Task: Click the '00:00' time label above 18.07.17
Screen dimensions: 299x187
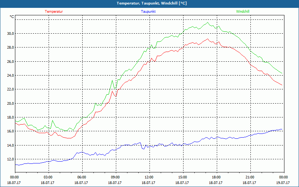Action: point(14,177)
